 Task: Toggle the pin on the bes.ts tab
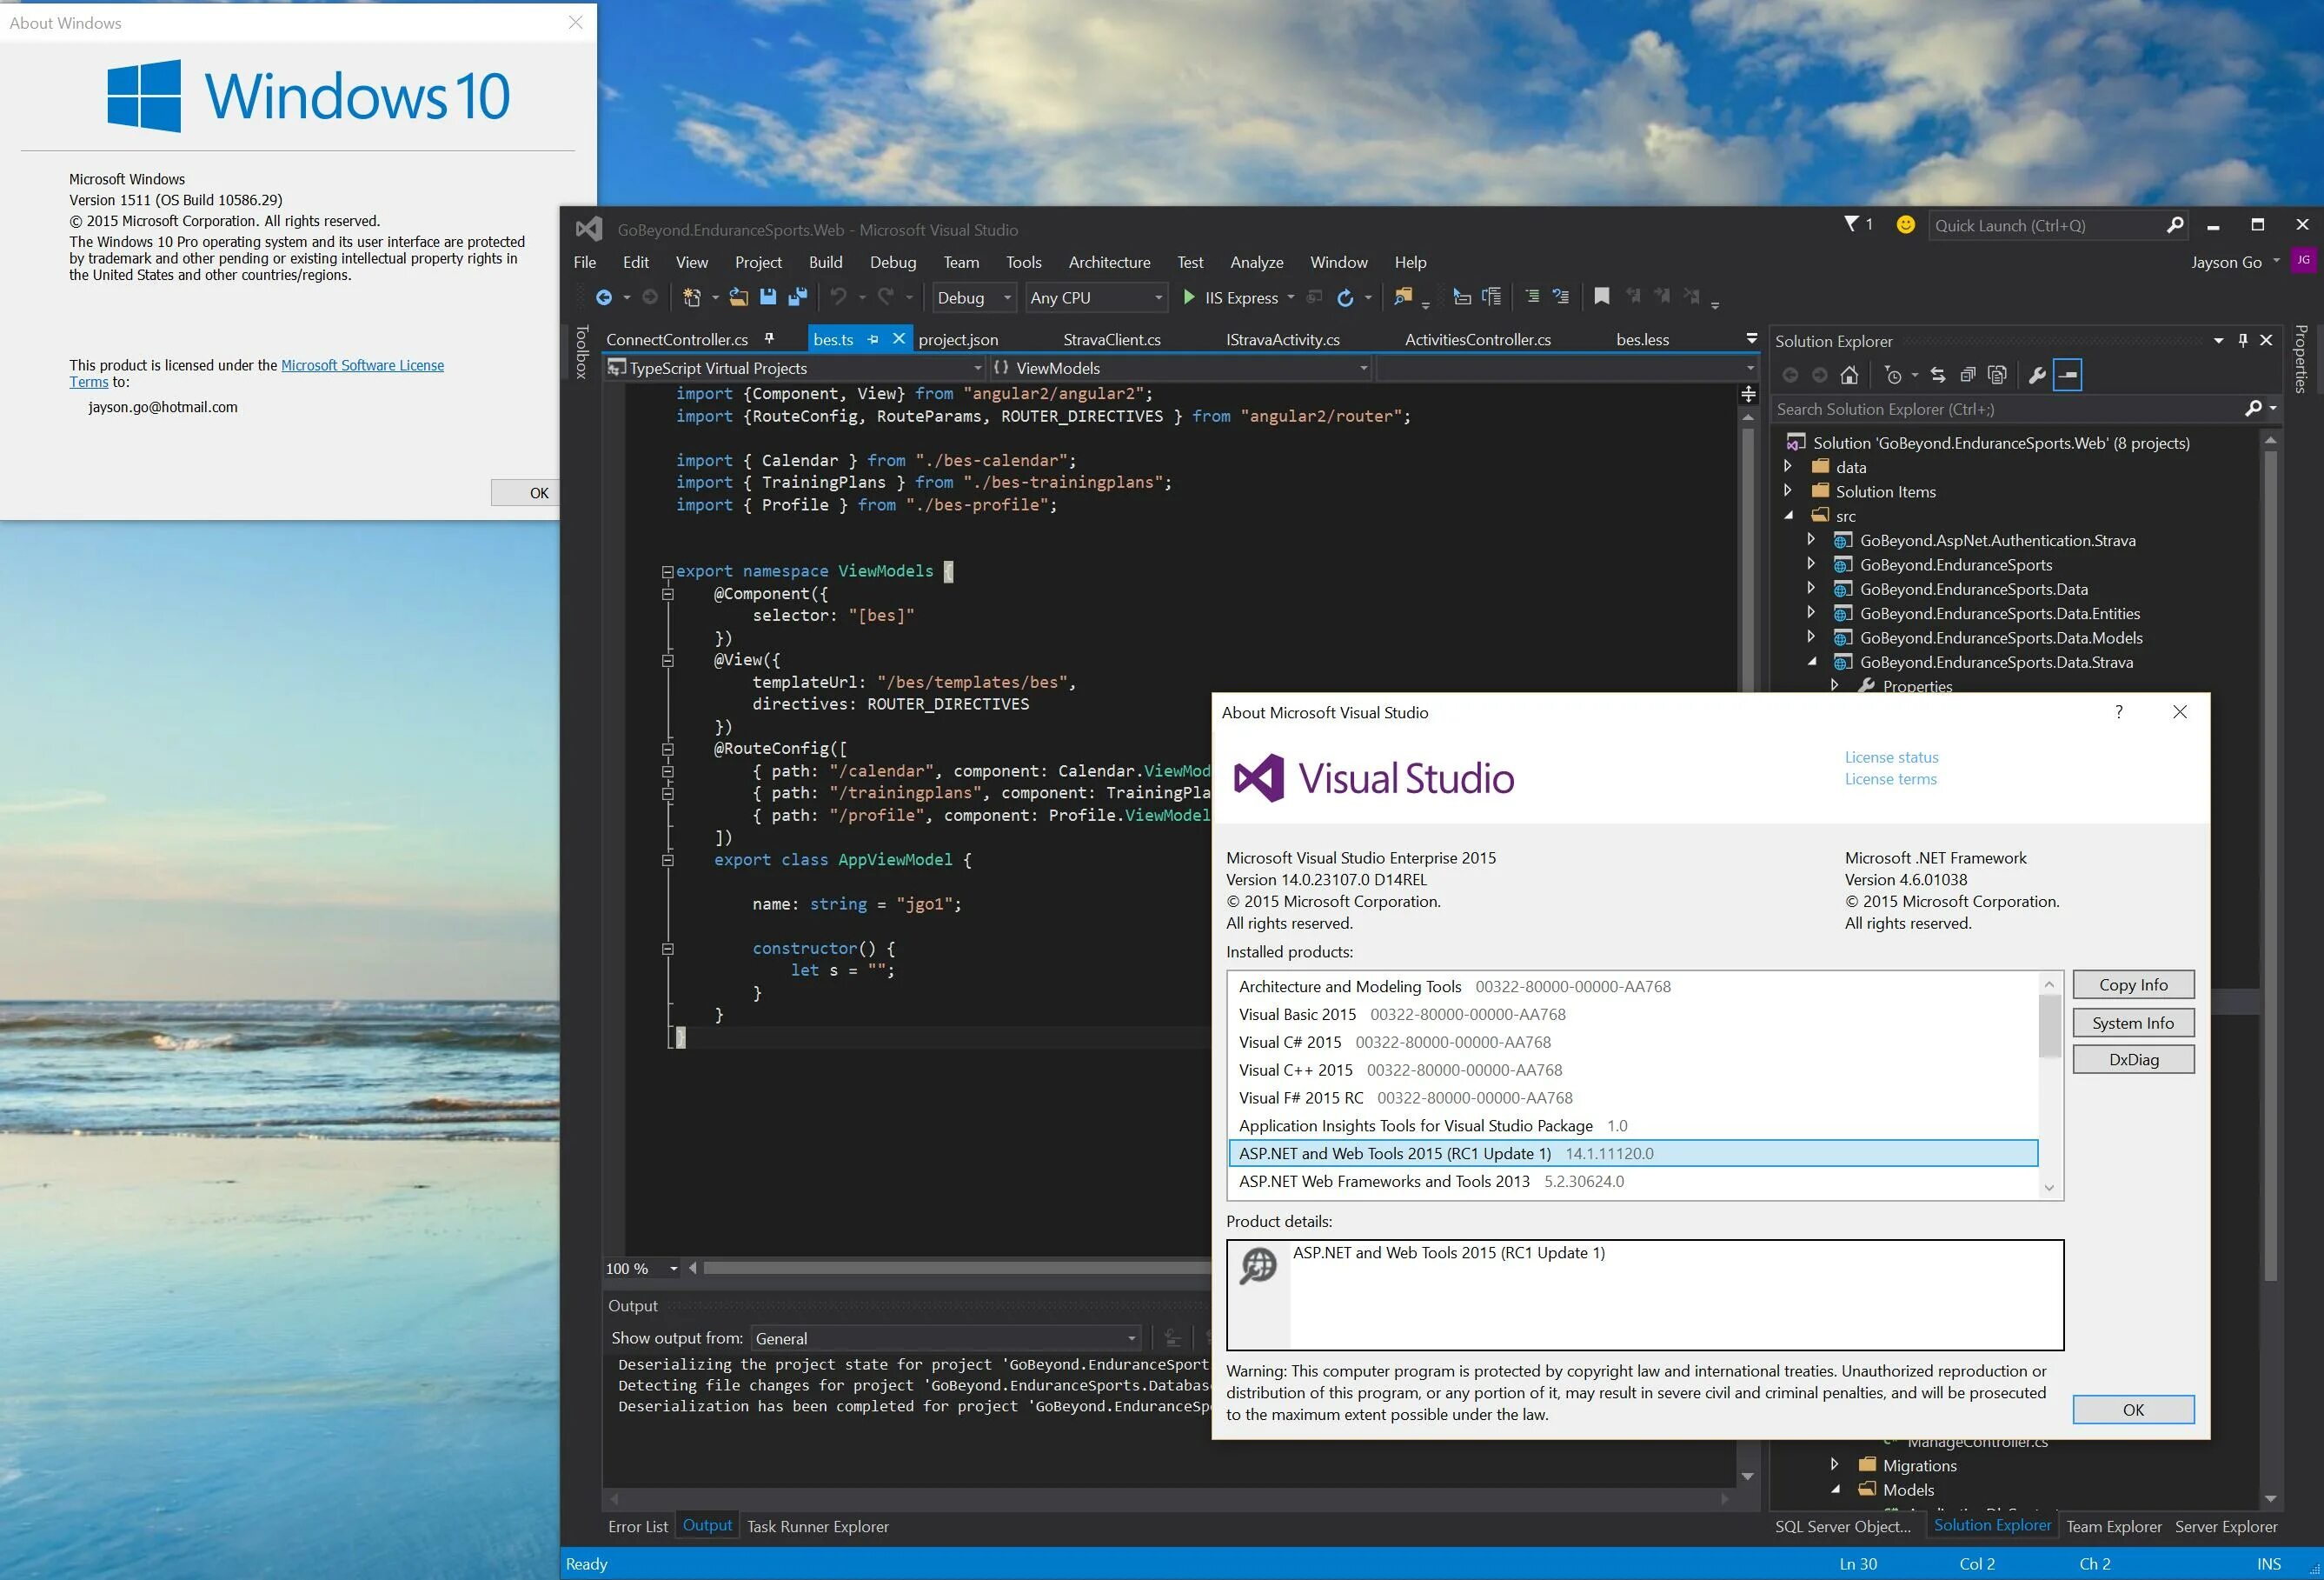coord(873,339)
